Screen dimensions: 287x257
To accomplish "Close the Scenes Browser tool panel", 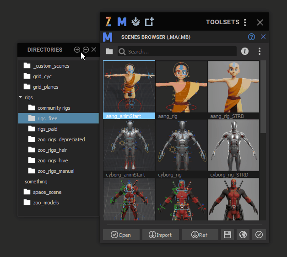I will pos(263,37).
